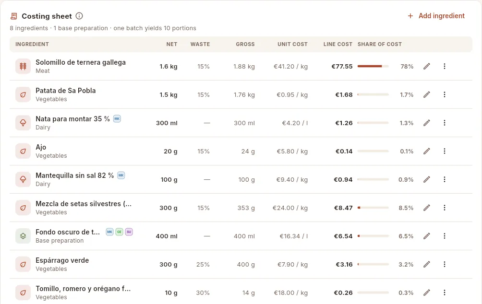Click the 8.5% share bar for Mezcla de setas
The height and width of the screenshot is (304, 482).
[373, 208]
